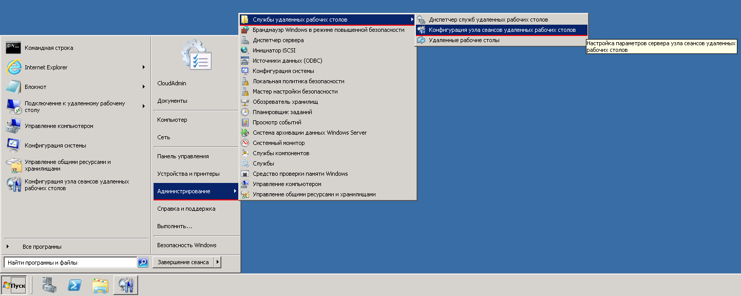Click the Планировщик заданий clock icon
Viewport: 741px width, 296px height.
(245, 112)
